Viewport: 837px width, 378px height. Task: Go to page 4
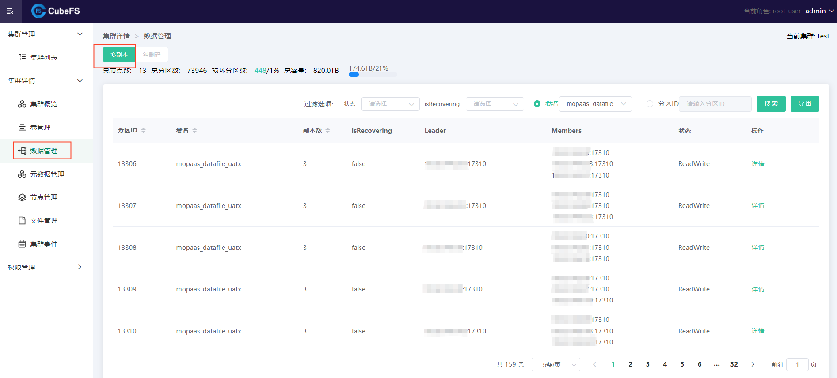click(x=665, y=364)
